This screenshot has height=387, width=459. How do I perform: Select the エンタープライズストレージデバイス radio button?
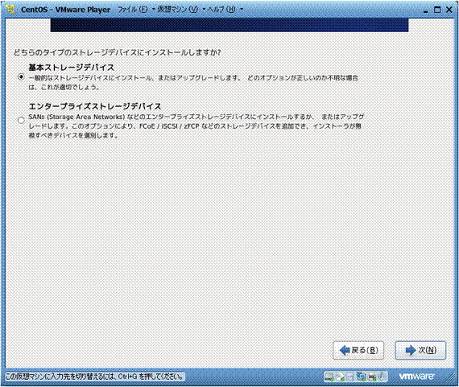21,120
